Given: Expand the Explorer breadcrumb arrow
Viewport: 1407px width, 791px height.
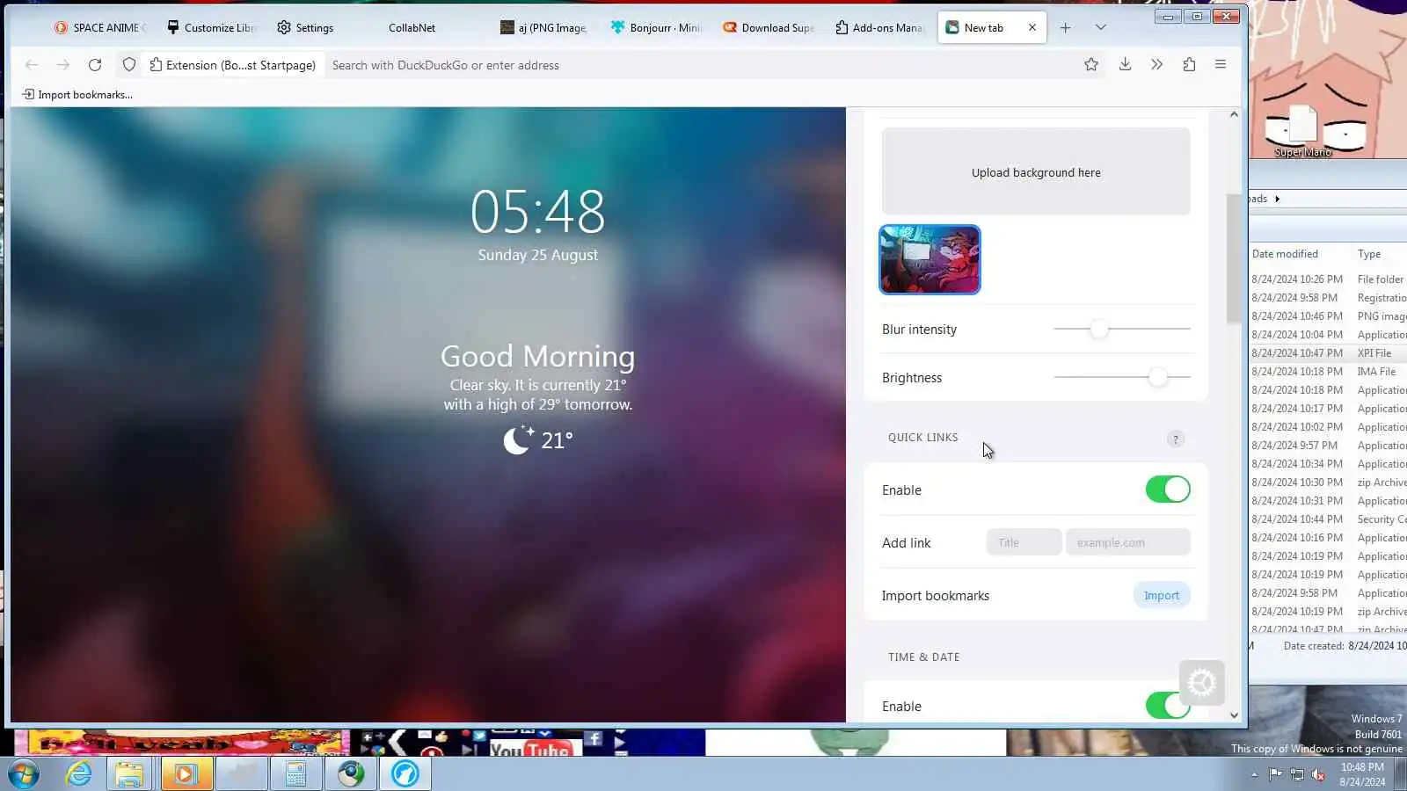Looking at the screenshot, I should 1277,199.
